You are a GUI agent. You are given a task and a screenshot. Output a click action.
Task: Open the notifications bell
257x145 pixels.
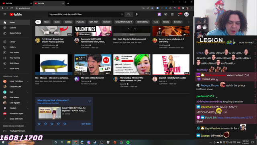(x=179, y=14)
